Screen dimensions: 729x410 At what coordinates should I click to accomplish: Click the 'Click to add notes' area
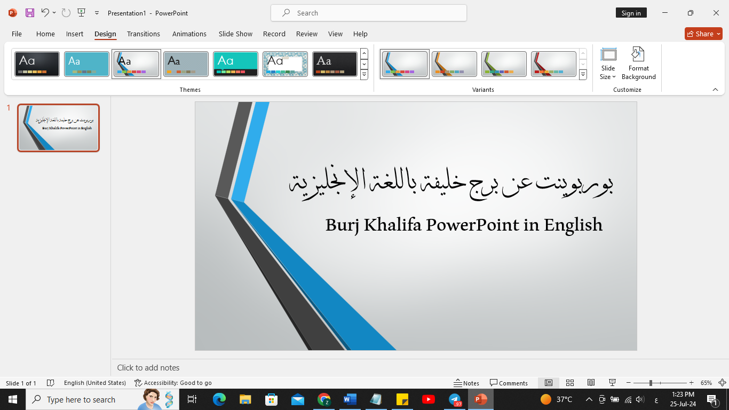tap(148, 368)
